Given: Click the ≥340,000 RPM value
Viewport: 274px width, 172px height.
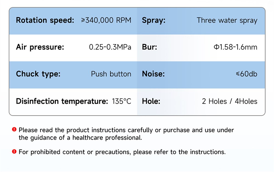Looking at the screenshot, I should pyautogui.click(x=106, y=20).
